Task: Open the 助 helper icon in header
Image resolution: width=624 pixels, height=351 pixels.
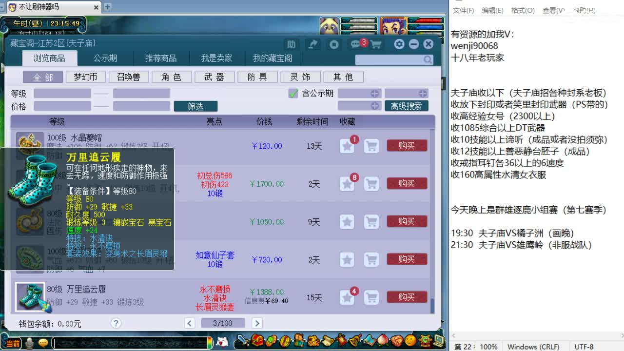Action: point(291,44)
